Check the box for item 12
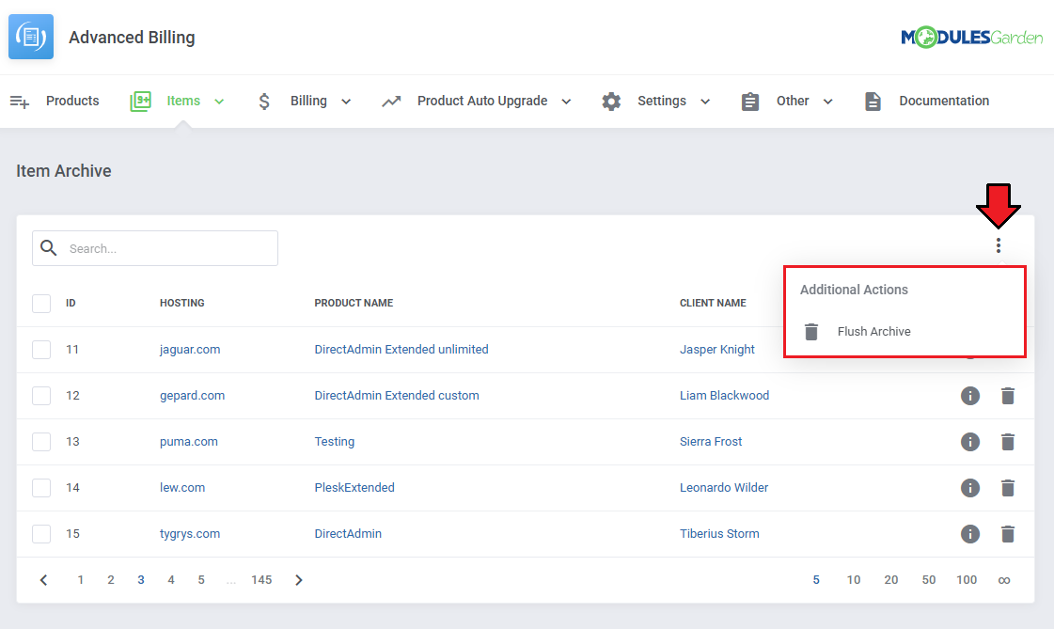 (x=41, y=396)
